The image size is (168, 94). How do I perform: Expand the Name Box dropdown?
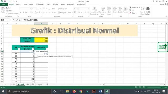pos(8,20)
